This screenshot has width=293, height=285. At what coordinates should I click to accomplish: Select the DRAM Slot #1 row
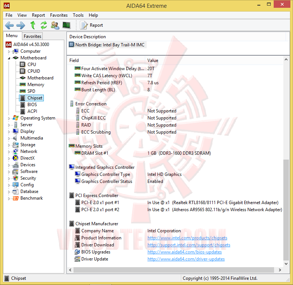[x=143, y=153]
